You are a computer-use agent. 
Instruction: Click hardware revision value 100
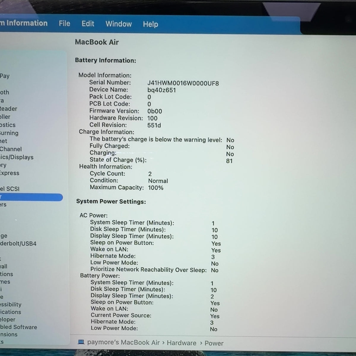152,118
